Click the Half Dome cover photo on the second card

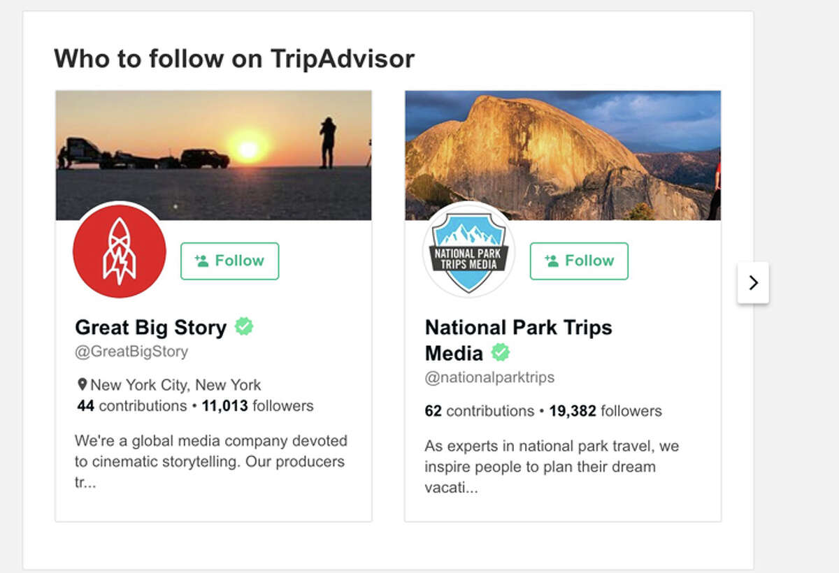(563, 140)
